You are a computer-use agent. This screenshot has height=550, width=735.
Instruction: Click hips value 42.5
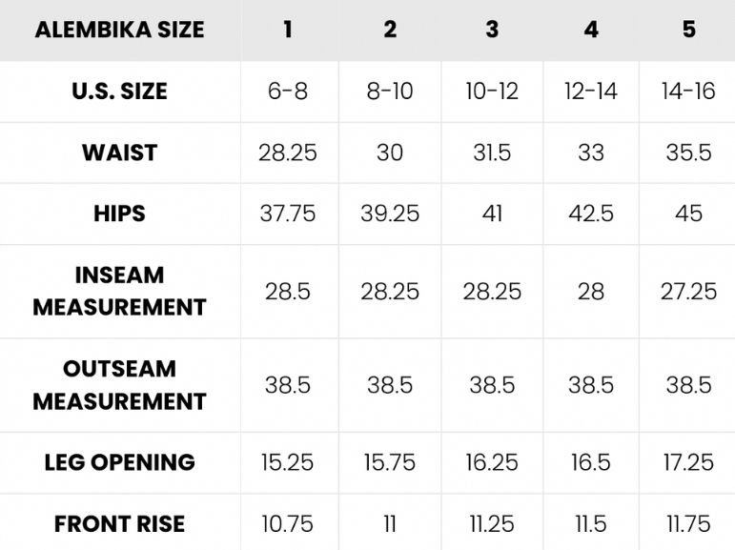point(591,214)
